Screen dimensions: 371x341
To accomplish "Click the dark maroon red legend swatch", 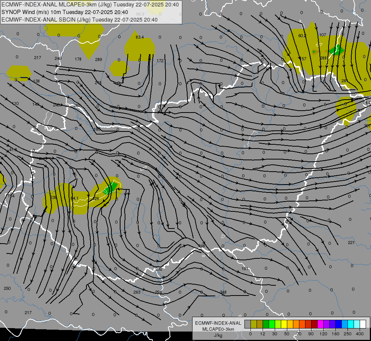I will click(314, 324).
